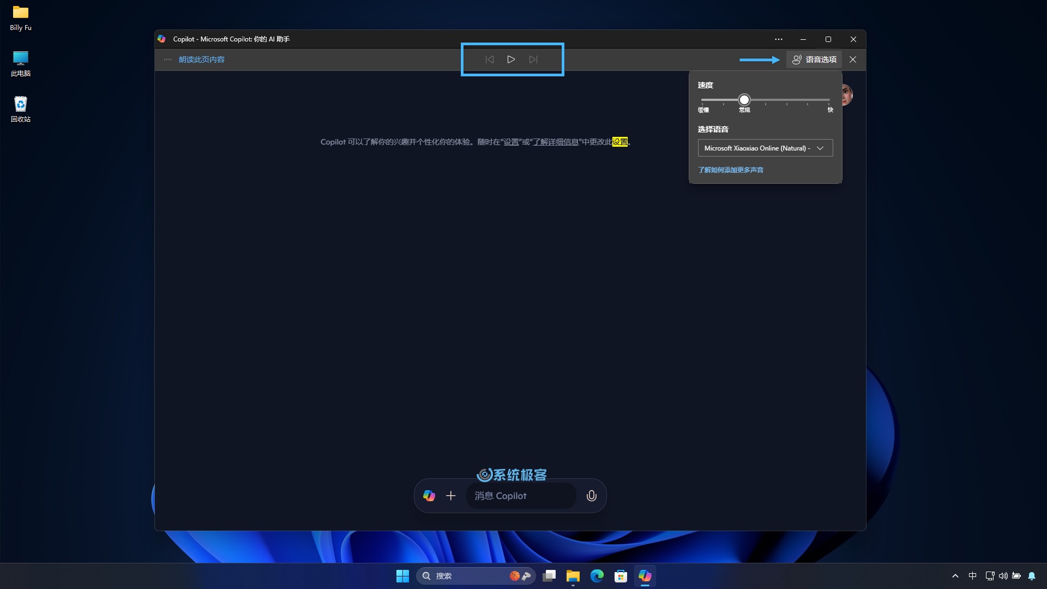Open the network tray icon
This screenshot has height=589, width=1047.
pos(990,576)
